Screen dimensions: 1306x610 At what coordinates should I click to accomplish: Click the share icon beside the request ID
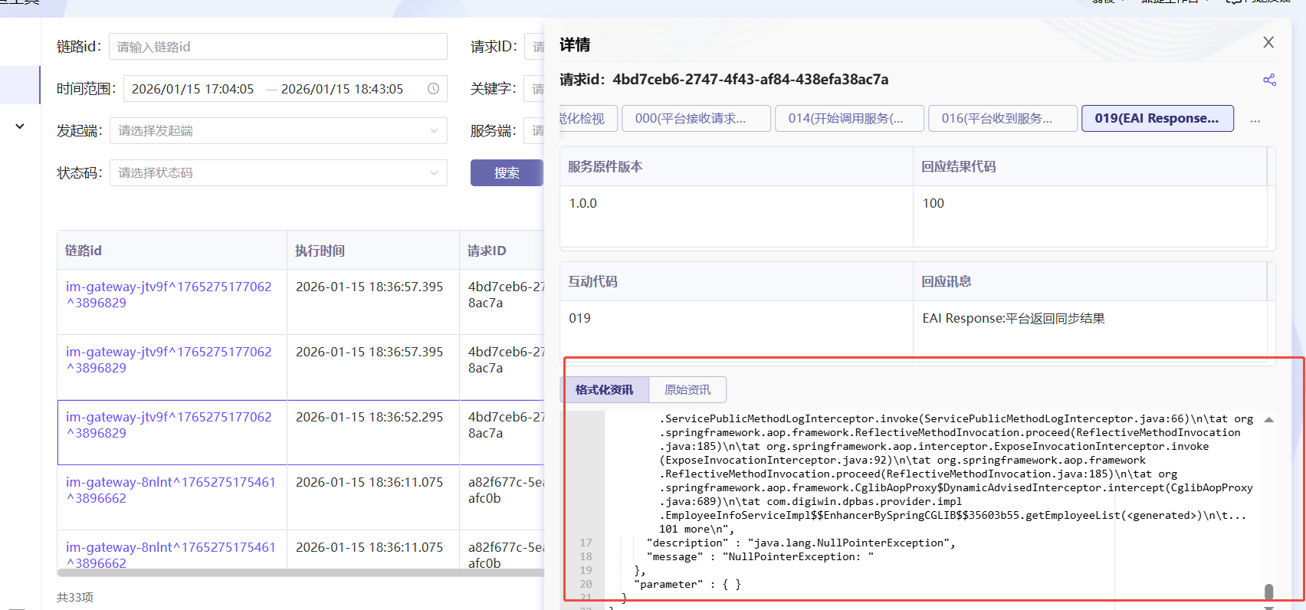[1269, 80]
